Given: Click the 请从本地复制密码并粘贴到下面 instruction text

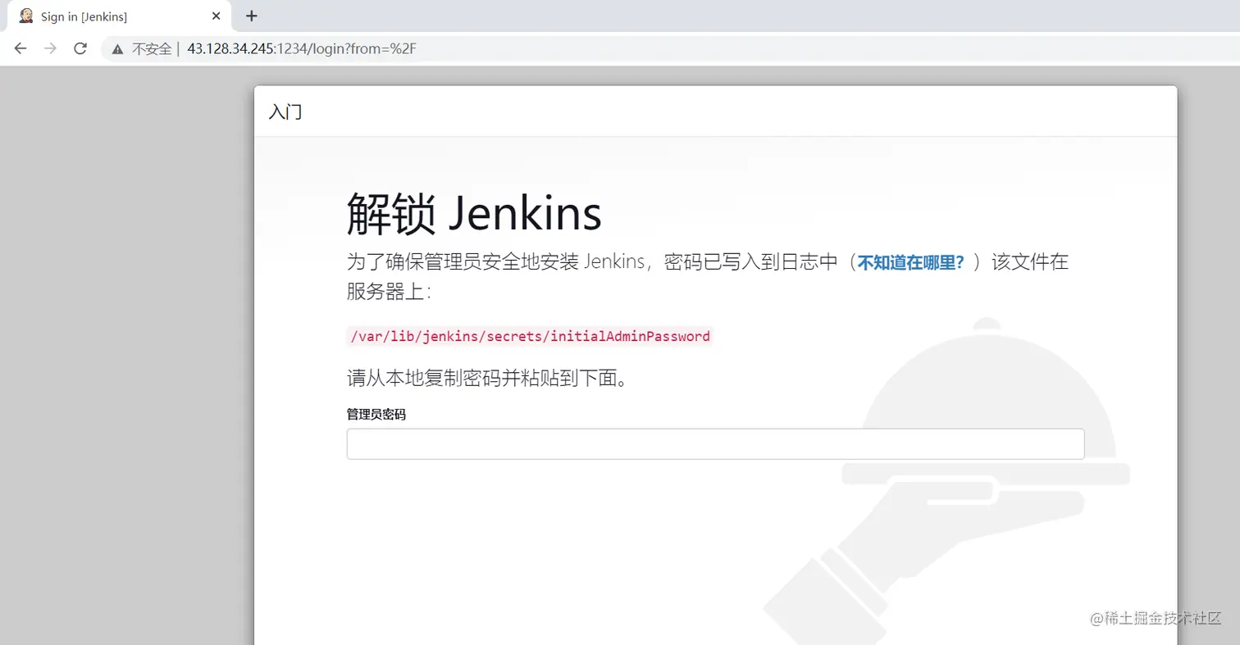Looking at the screenshot, I should pos(487,379).
